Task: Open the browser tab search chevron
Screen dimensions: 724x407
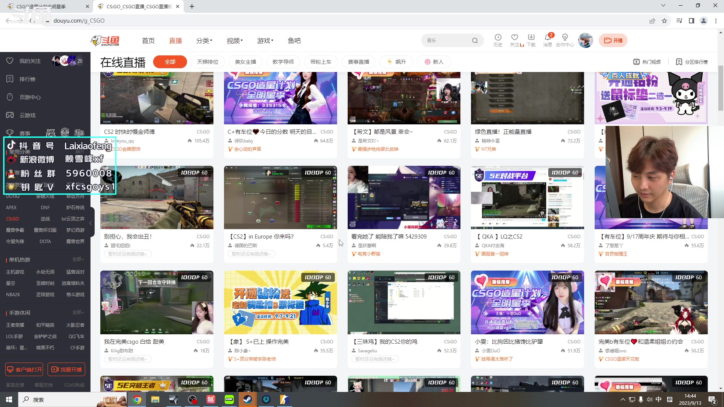Action: pos(663,6)
